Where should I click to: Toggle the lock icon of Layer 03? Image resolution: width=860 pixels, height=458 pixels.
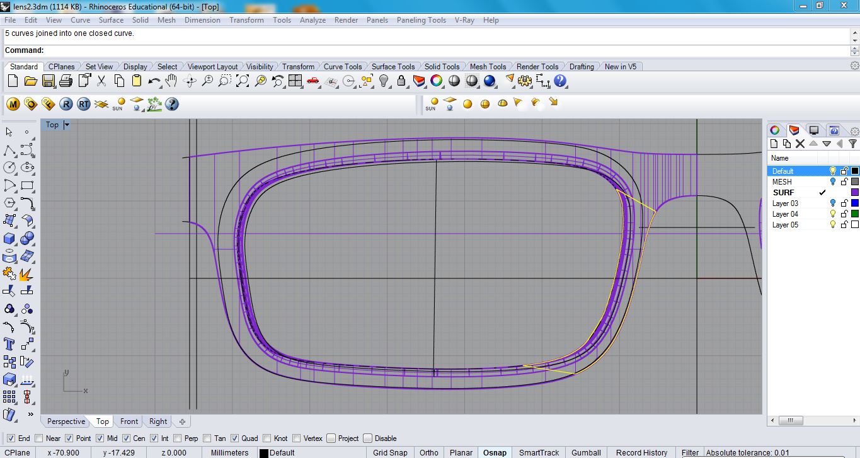point(844,203)
